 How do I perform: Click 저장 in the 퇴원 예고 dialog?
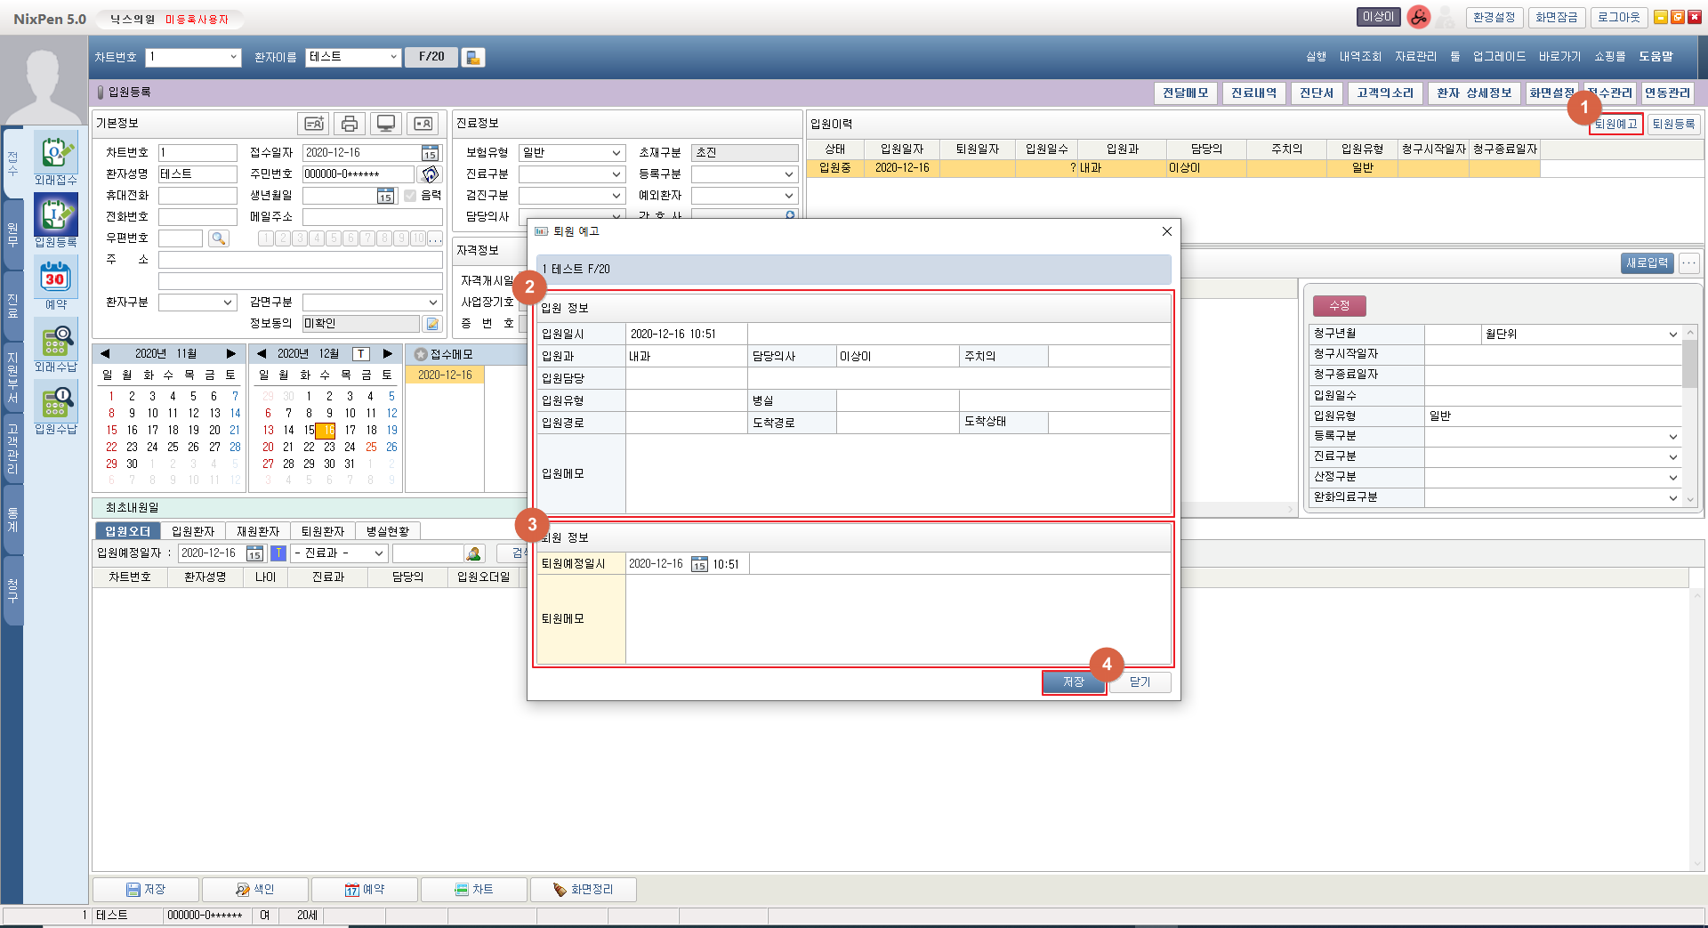click(1073, 682)
